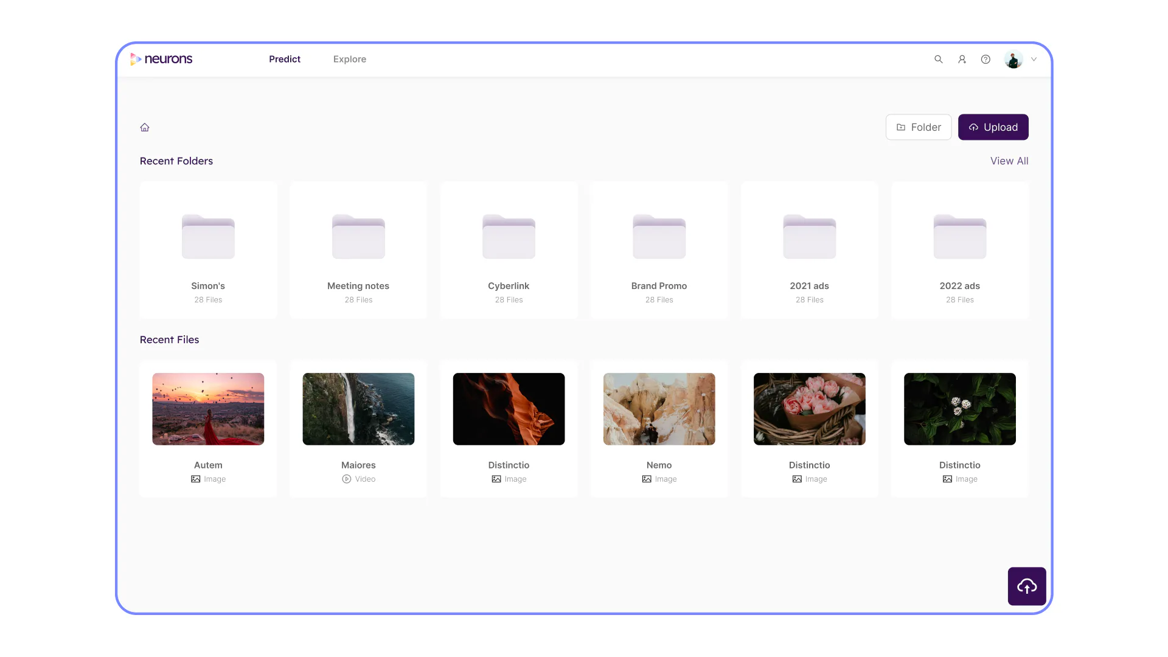1168x657 pixels.
Task: Click the Brand Promo folder name
Action: click(x=659, y=286)
